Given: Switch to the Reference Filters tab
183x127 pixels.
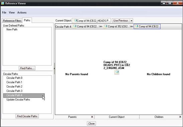Looking at the screenshot, I should [12, 21].
